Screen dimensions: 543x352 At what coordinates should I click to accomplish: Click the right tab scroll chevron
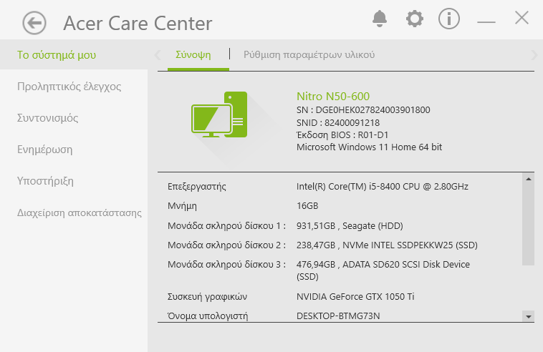point(534,55)
